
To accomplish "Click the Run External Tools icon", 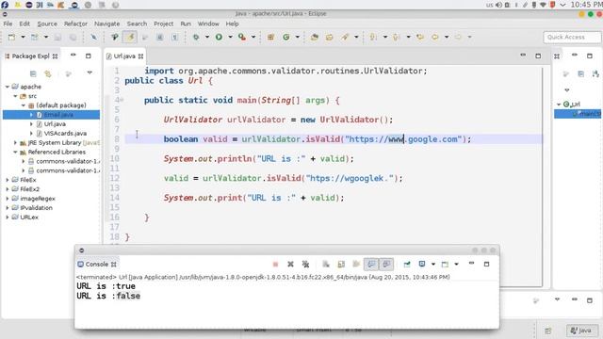I will (242, 38).
